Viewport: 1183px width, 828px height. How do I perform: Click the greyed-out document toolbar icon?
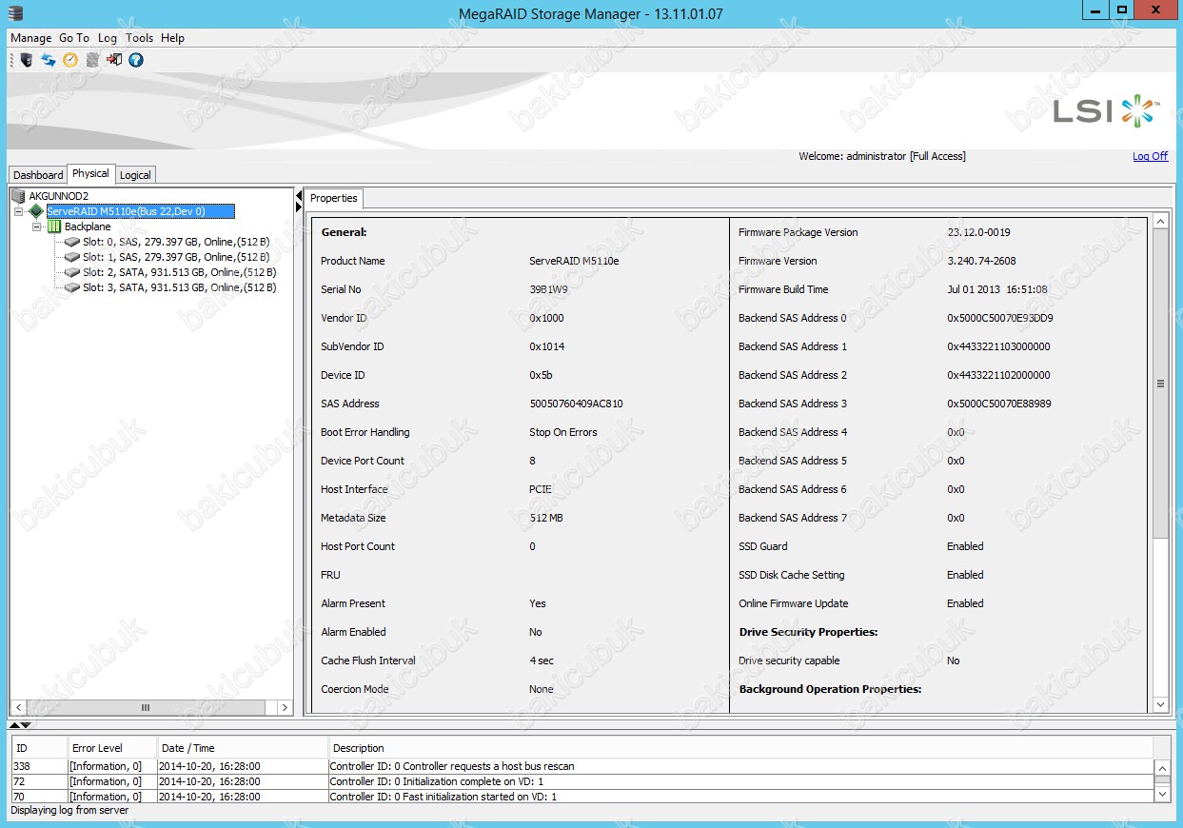coord(92,60)
